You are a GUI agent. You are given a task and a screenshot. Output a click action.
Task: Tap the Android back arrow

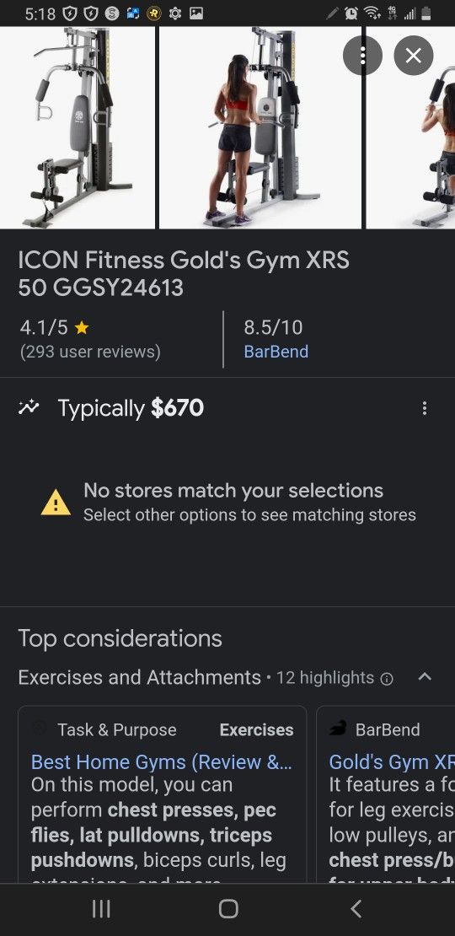click(356, 909)
